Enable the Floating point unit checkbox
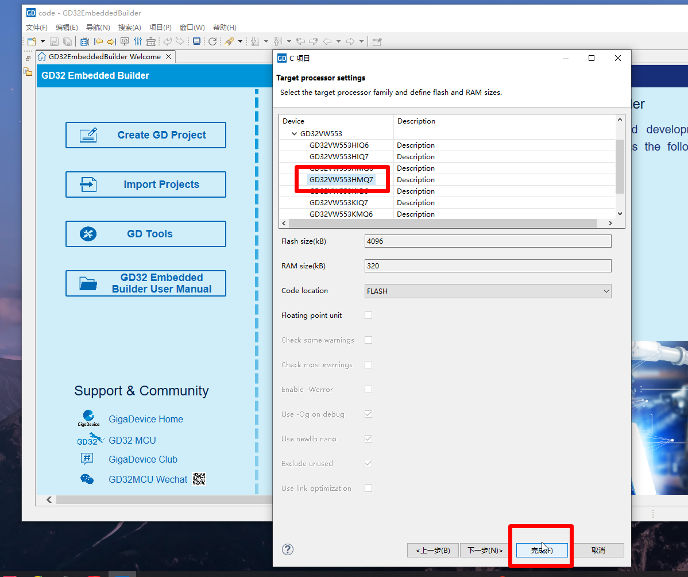This screenshot has height=577, width=688. tap(369, 316)
